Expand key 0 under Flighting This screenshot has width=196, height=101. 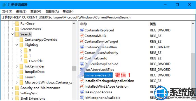[21, 50]
